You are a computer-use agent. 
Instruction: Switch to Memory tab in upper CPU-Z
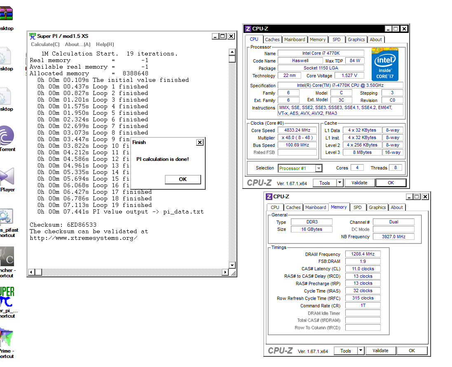pyautogui.click(x=318, y=39)
